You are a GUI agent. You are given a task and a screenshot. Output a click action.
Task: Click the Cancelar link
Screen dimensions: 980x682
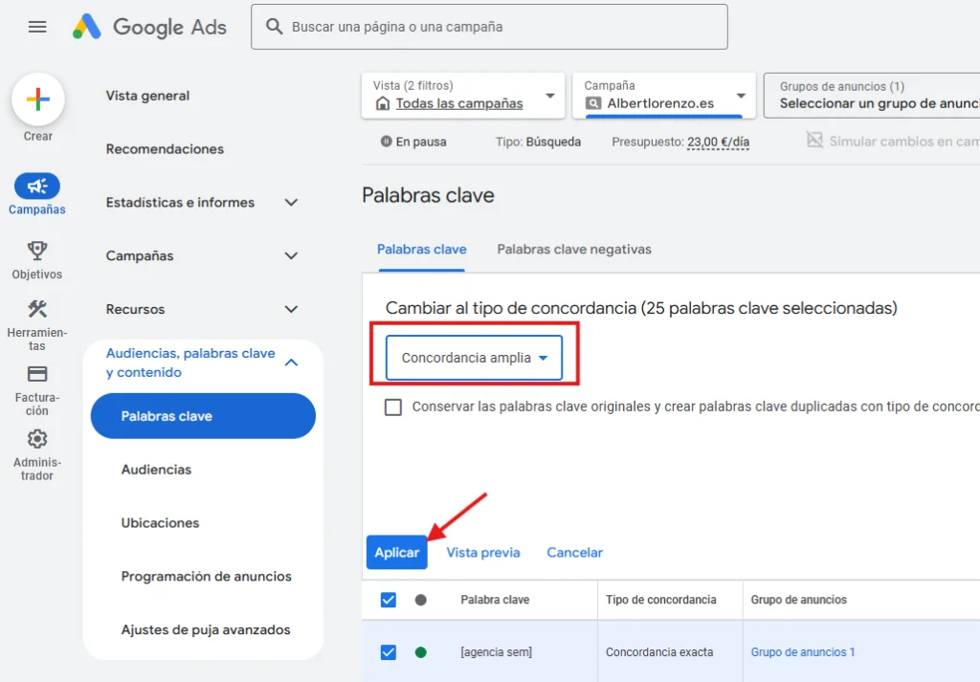(574, 553)
